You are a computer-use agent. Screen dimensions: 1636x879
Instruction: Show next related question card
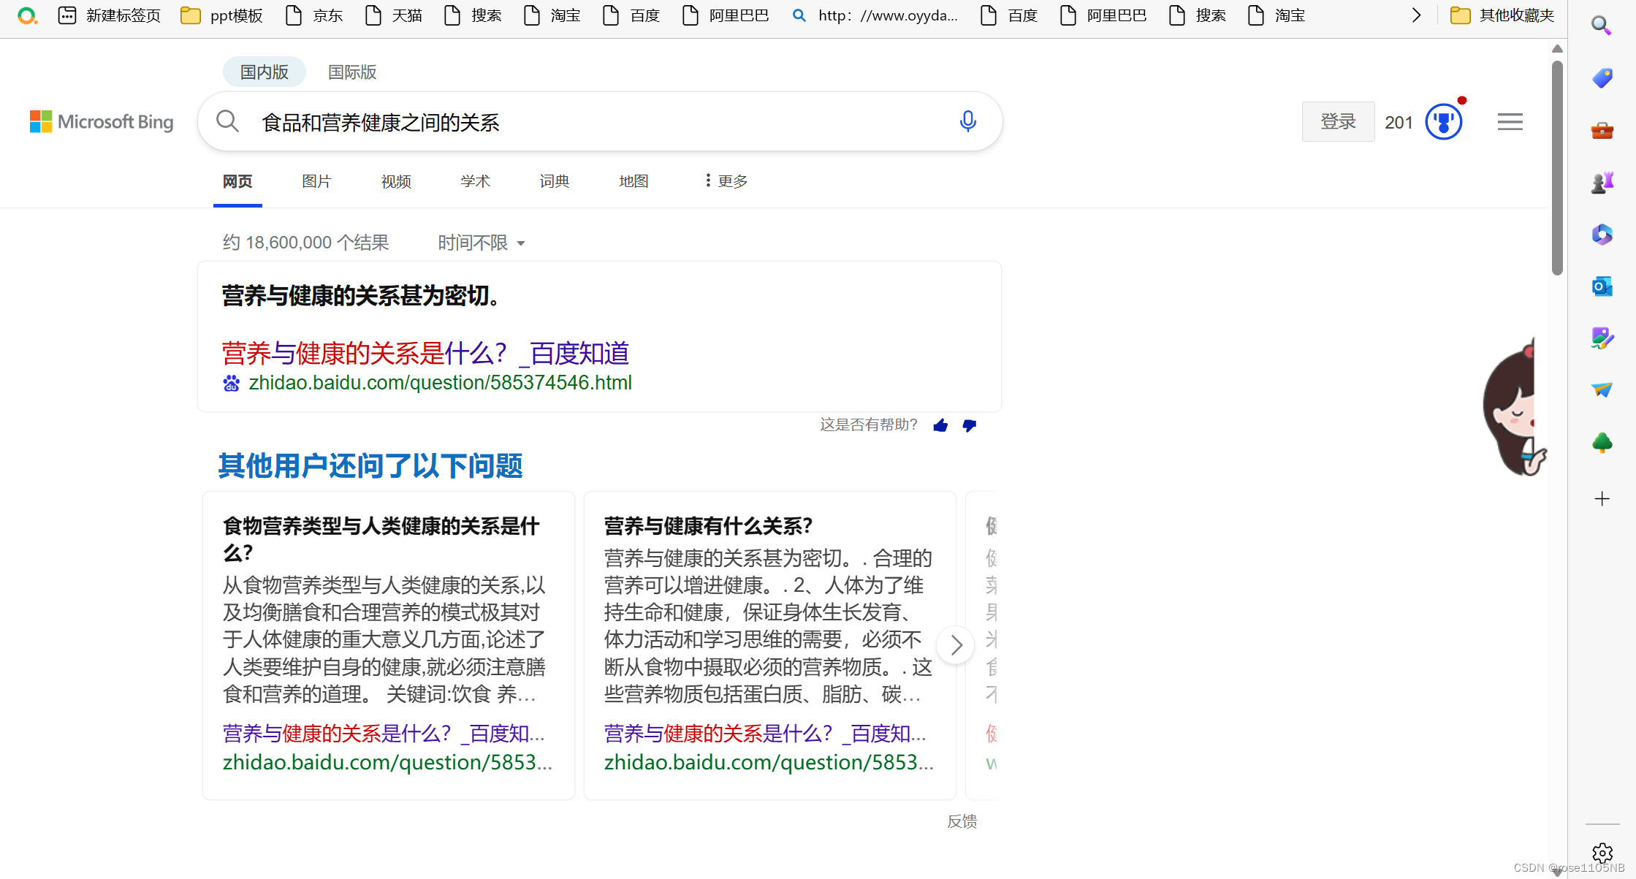[x=956, y=645]
